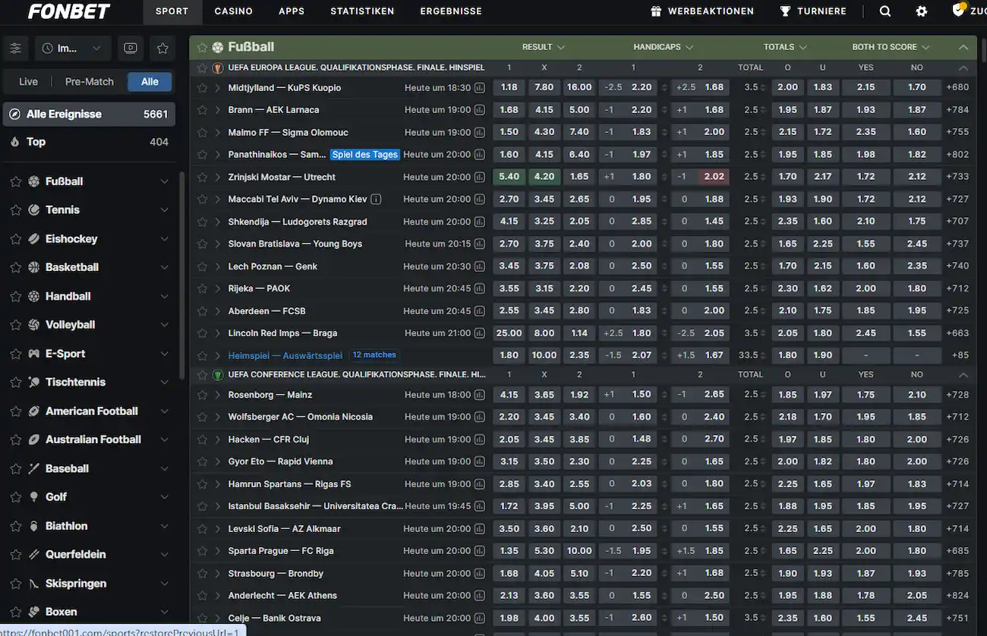Click the Werbeaktionen gift icon
The height and width of the screenshot is (636, 987).
point(656,11)
